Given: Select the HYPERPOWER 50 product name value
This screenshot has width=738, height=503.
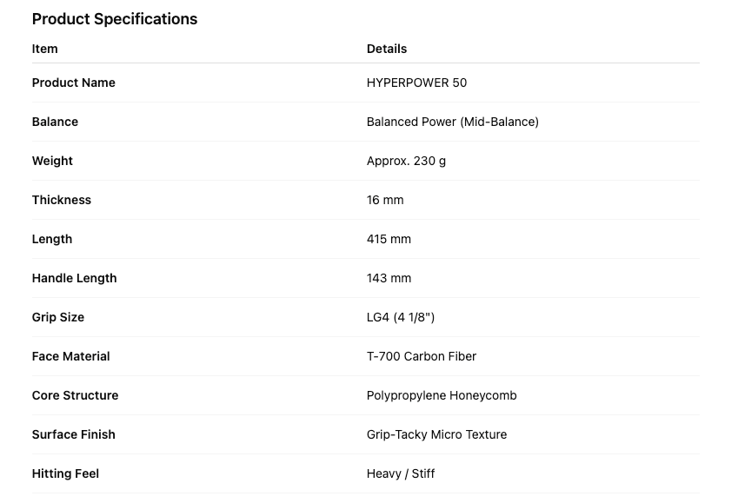Looking at the screenshot, I should click(x=416, y=83).
